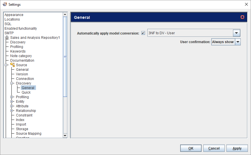
Task: Open the User confirmation dropdown
Action: (238, 42)
